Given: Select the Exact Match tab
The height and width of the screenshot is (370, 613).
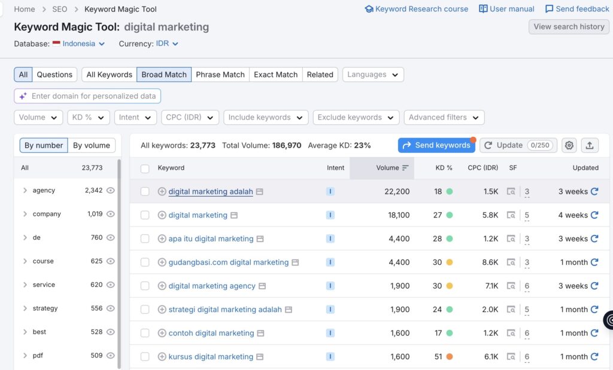Looking at the screenshot, I should pos(275,75).
